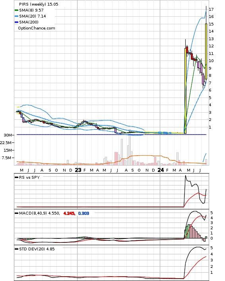Click the 7.5M volume axis label

pos(6,158)
